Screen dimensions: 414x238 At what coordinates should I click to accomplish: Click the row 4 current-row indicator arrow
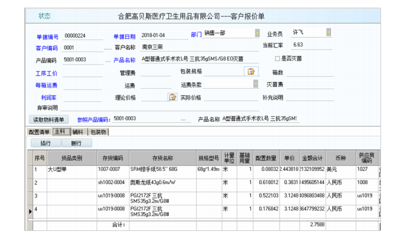coord(31,212)
